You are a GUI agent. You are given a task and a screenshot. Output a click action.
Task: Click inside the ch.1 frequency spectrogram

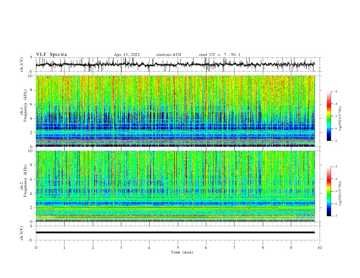click(x=175, y=111)
